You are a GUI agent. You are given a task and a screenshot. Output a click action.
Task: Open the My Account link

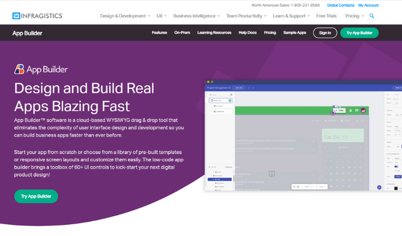tap(368, 5)
